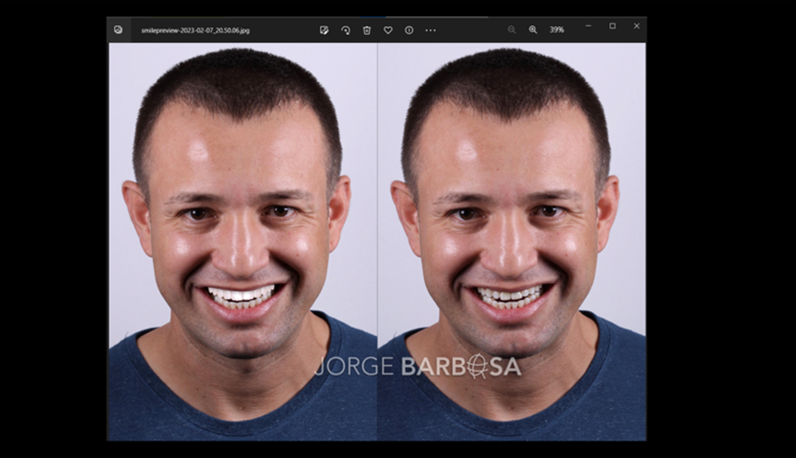Screen dimensions: 796x458
Task: Maximize the Photos window
Action: point(613,26)
